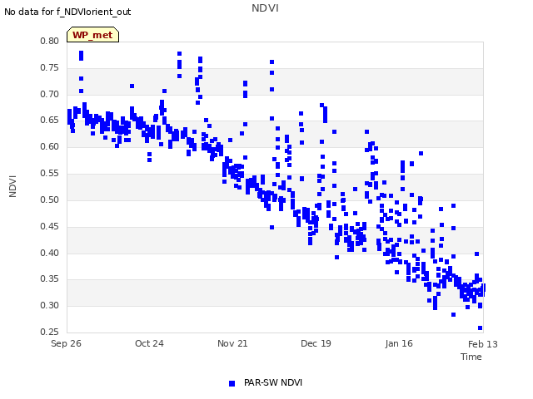This screenshot has height=399, width=533.
Task: Select the Dec 19 x-axis tick label
Action: tap(316, 343)
